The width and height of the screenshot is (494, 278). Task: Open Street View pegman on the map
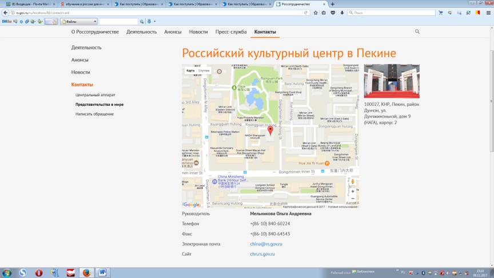tap(352, 181)
